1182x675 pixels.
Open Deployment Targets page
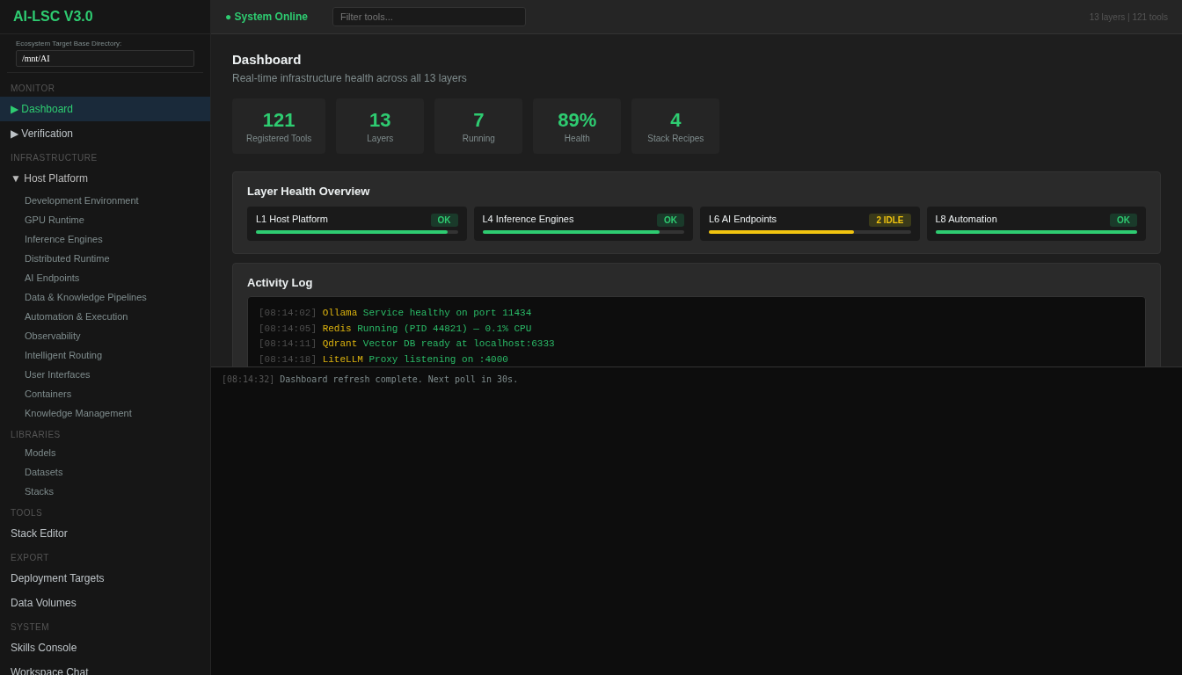click(x=105, y=578)
